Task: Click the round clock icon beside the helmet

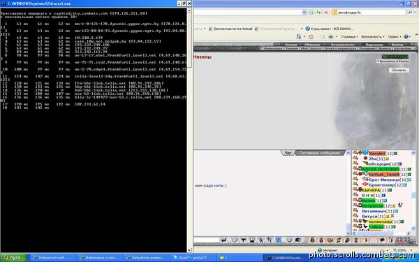Action: (289, 240)
